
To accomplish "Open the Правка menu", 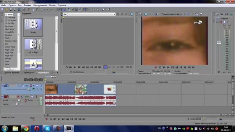I will point(12,5).
